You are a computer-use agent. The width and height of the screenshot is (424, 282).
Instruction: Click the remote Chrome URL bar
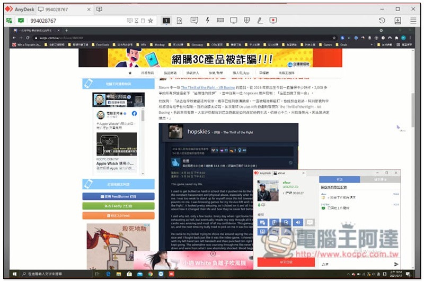click(x=184, y=38)
